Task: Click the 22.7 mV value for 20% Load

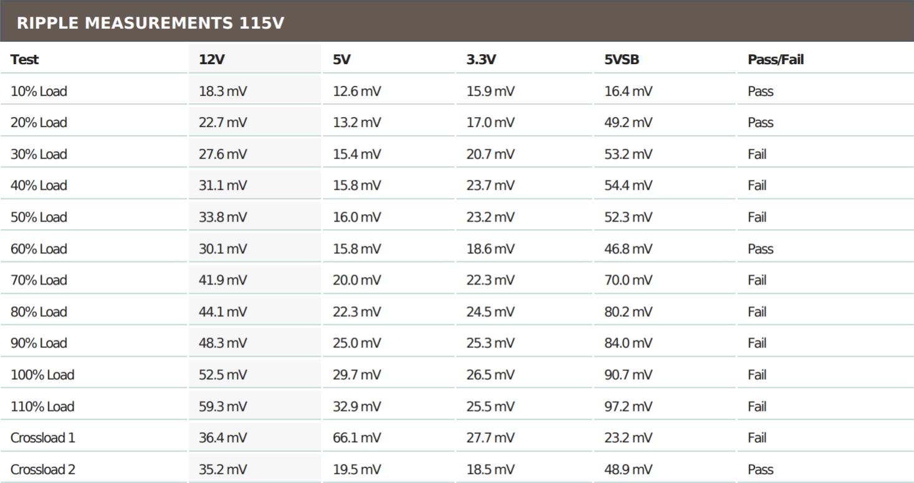Action: [223, 123]
